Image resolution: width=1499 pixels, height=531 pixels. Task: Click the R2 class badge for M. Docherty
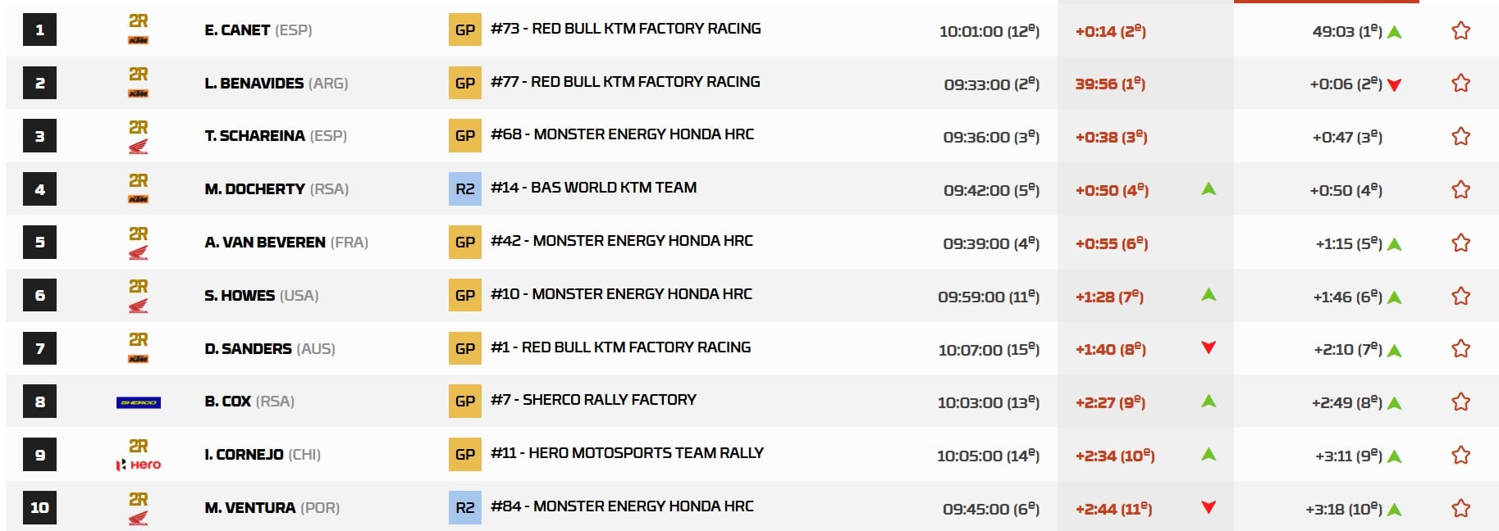464,189
